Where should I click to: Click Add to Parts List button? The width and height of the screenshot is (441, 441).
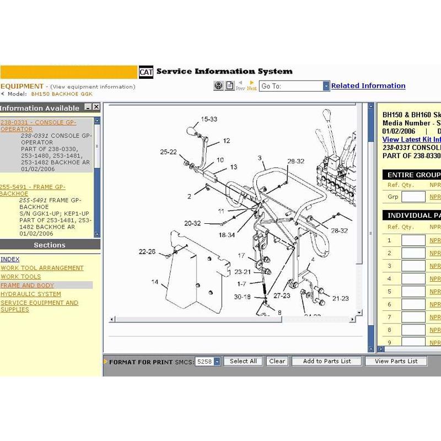pos(326,361)
